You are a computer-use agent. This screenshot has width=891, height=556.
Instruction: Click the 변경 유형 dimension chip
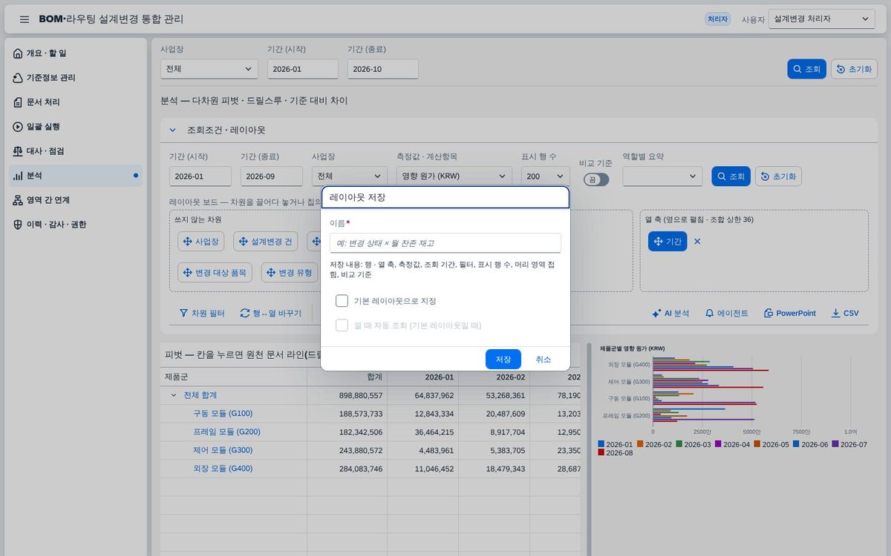289,273
